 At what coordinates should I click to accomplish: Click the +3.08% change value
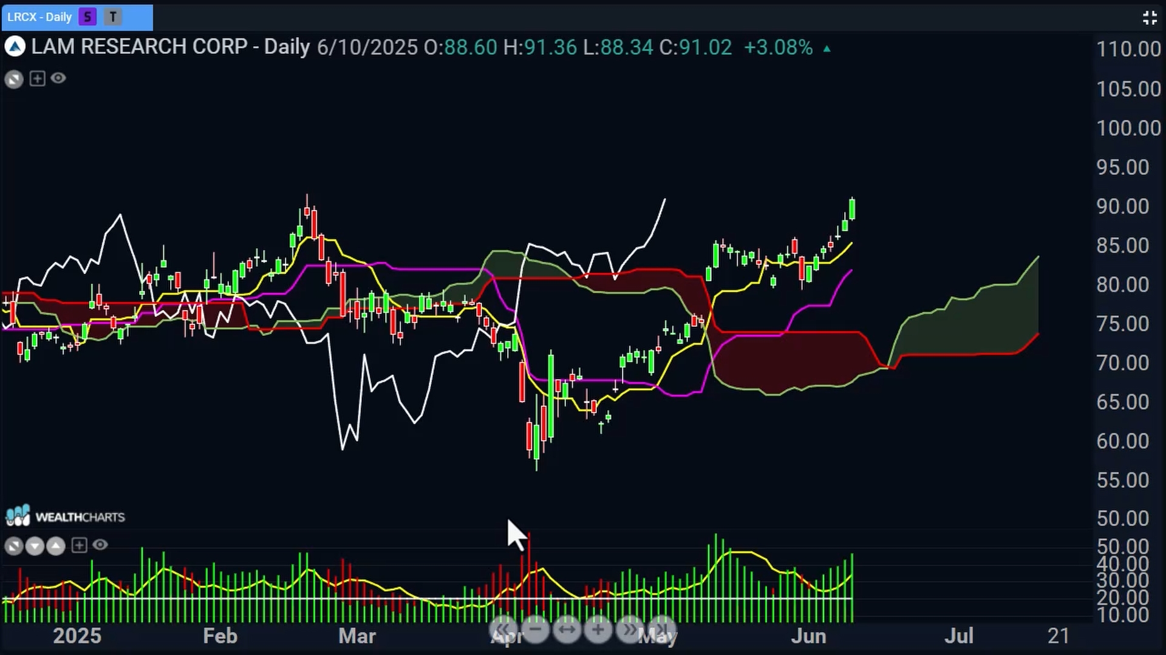(x=779, y=47)
